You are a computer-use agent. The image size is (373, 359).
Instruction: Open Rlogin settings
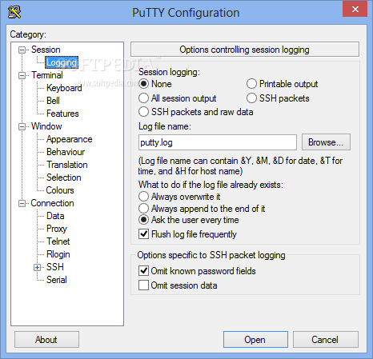coord(58,254)
